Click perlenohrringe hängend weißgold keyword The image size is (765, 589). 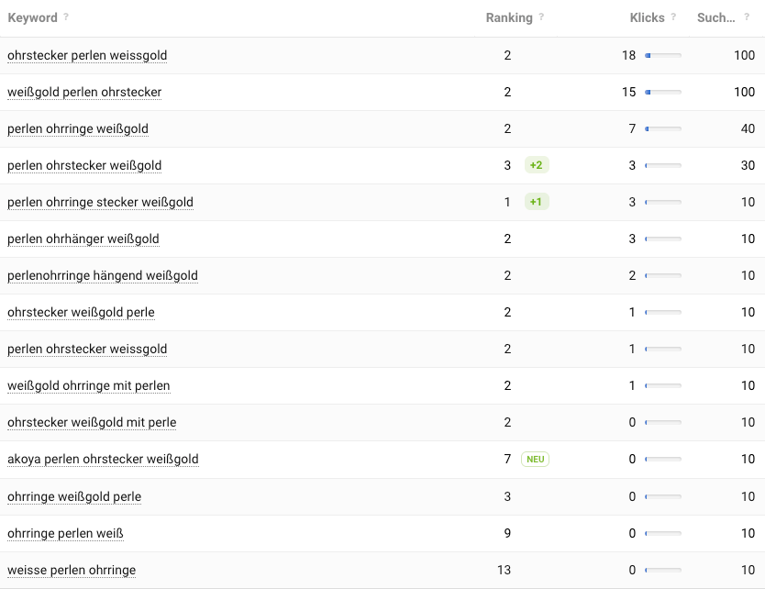pyautogui.click(x=103, y=276)
